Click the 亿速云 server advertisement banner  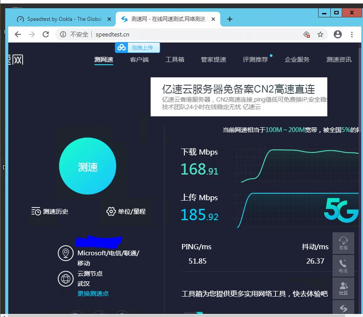tap(239, 97)
